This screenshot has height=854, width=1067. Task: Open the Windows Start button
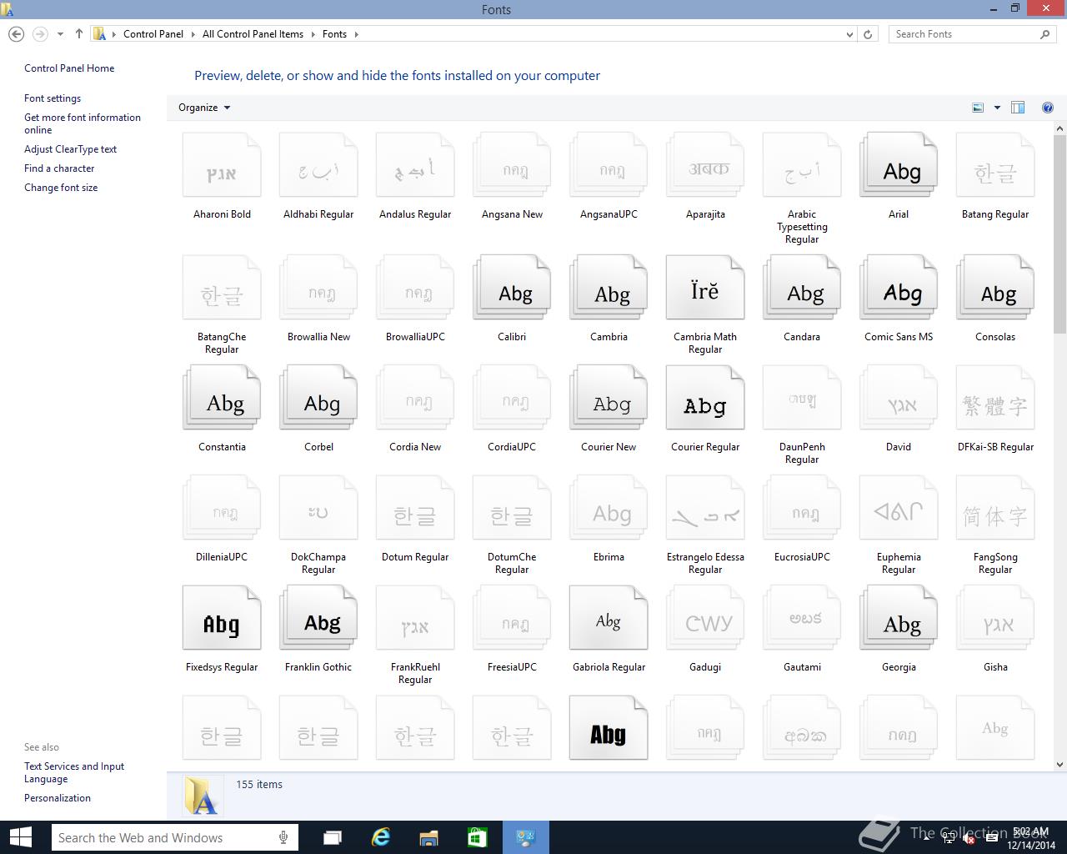[20, 837]
